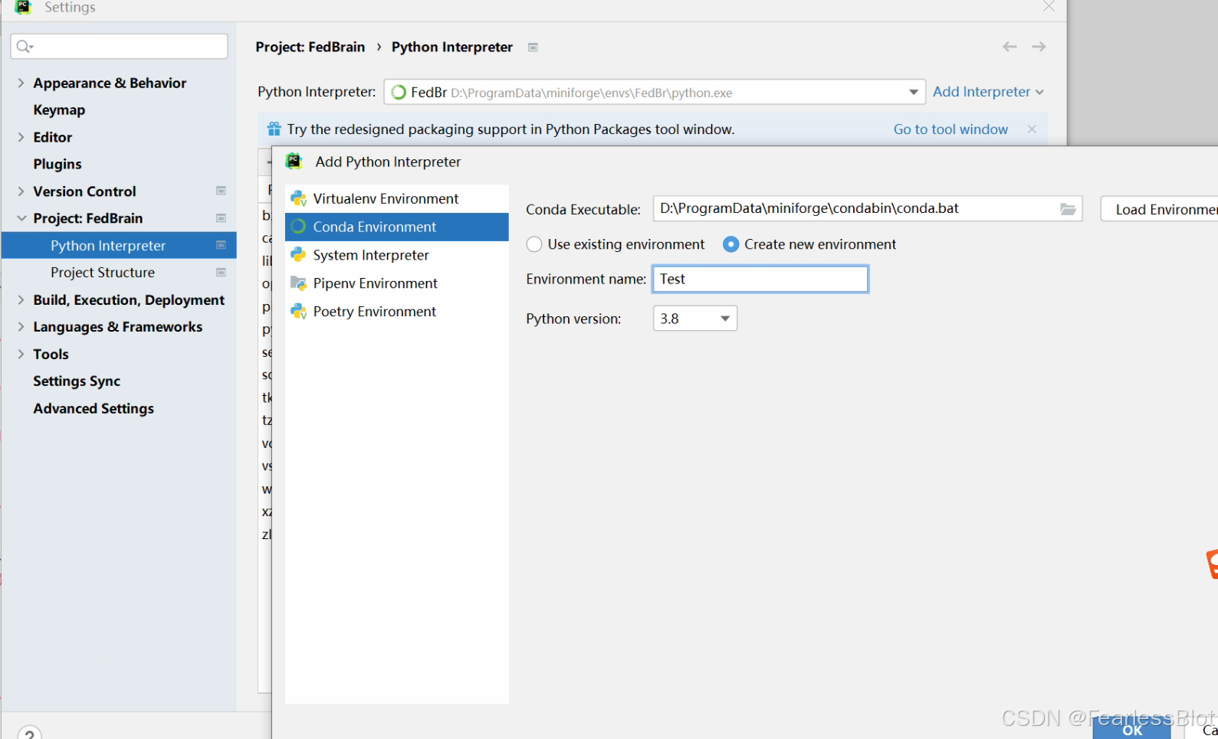
Task: Click the browse folder icon for Conda Executable
Action: 1068,209
